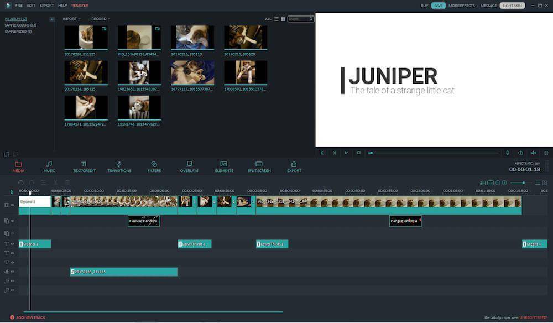Click the Save button
This screenshot has height=323, width=553.
tap(439, 6)
